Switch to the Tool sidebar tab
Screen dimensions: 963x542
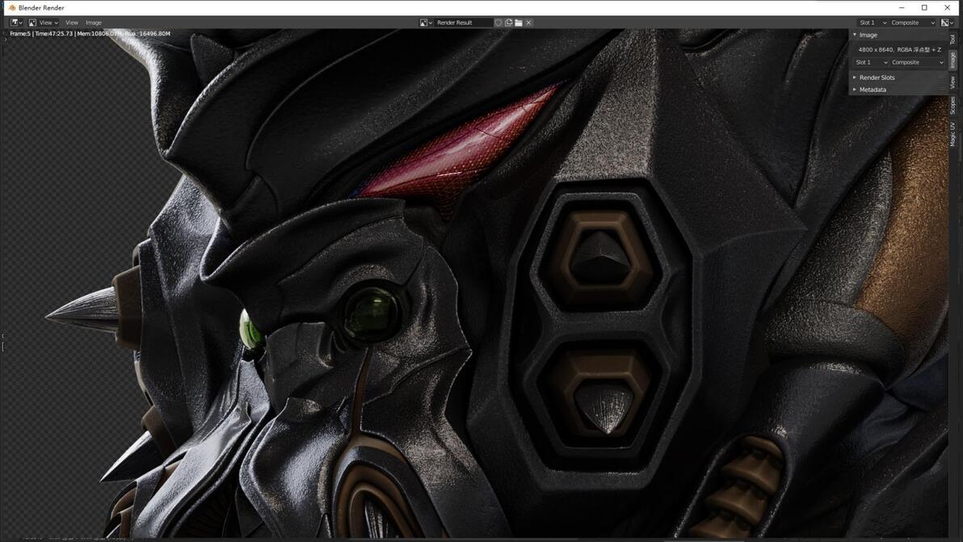[x=952, y=40]
